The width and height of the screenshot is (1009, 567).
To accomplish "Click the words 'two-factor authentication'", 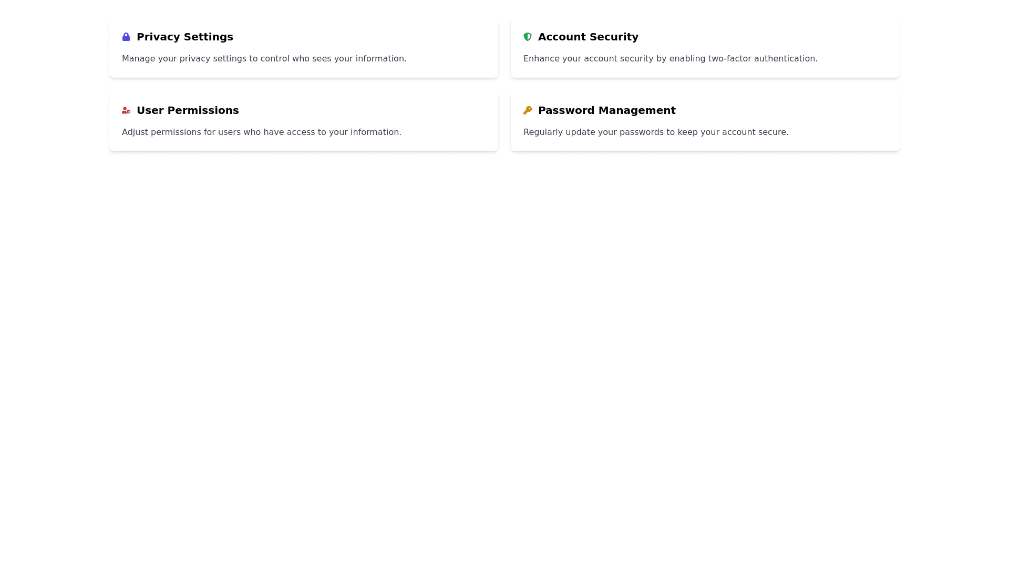I will 762,59.
